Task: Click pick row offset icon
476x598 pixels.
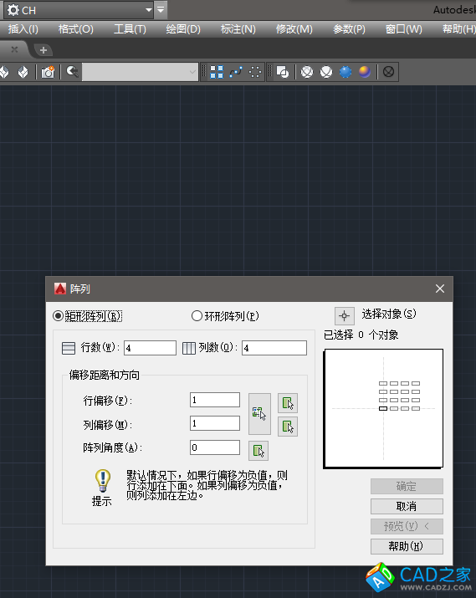Action: (288, 403)
